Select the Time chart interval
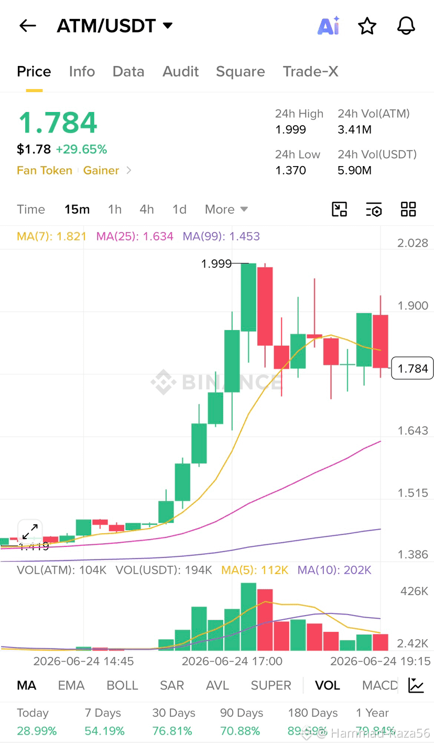 pyautogui.click(x=31, y=210)
